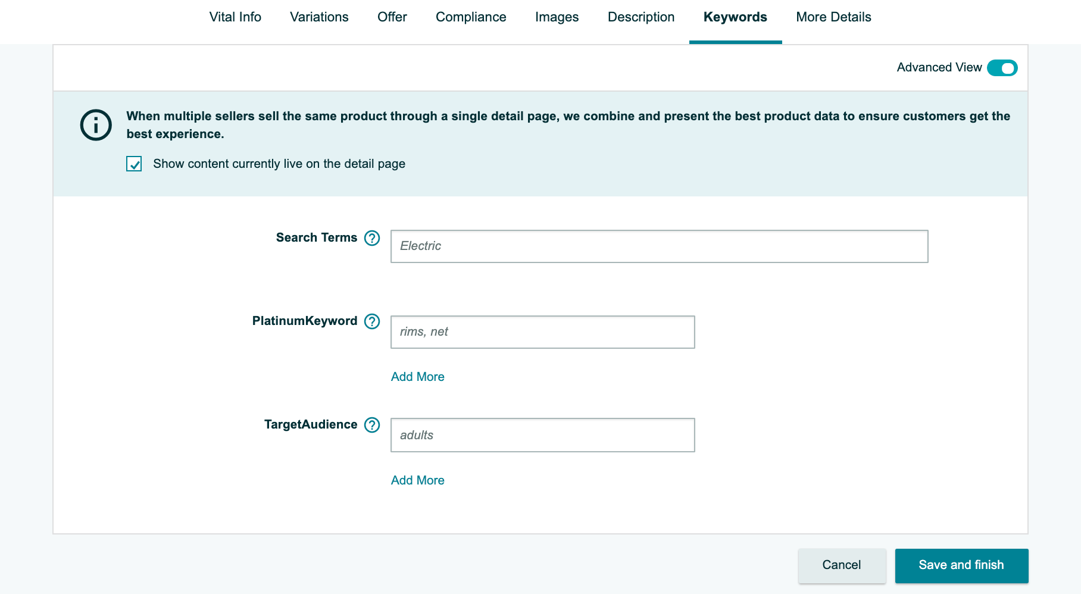
Task: Select the Keywords tab
Action: coord(735,17)
